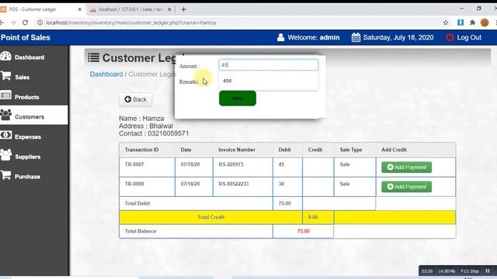
Task: Click the Products list icon
Action: [x=5, y=95]
